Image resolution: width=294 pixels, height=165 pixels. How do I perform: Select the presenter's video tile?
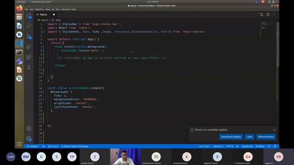125,157
